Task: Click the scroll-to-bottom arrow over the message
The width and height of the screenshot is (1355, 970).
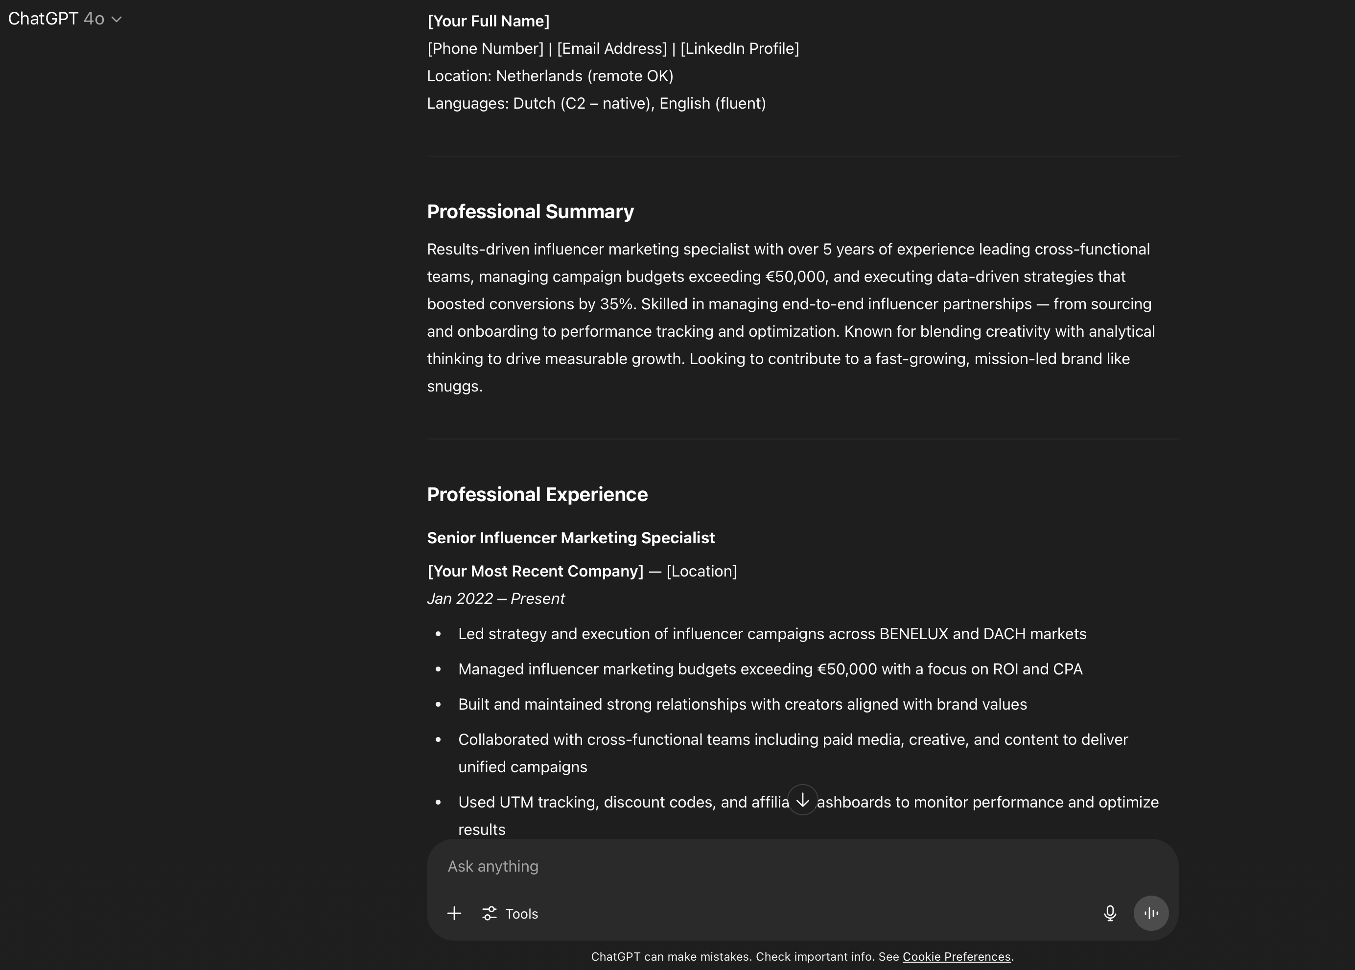Action: (802, 800)
